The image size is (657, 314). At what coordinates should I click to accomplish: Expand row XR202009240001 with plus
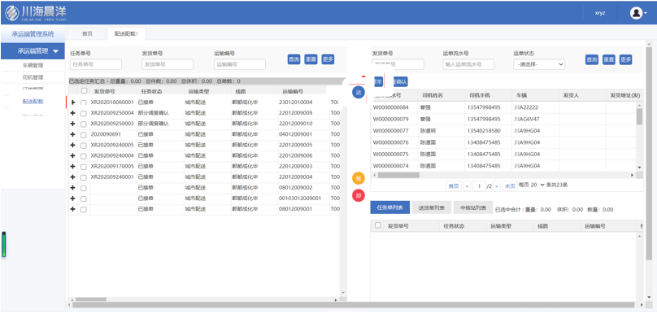pyautogui.click(x=72, y=177)
